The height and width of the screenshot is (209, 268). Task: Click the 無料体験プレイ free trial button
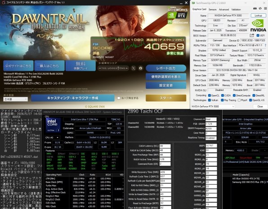[80, 65]
